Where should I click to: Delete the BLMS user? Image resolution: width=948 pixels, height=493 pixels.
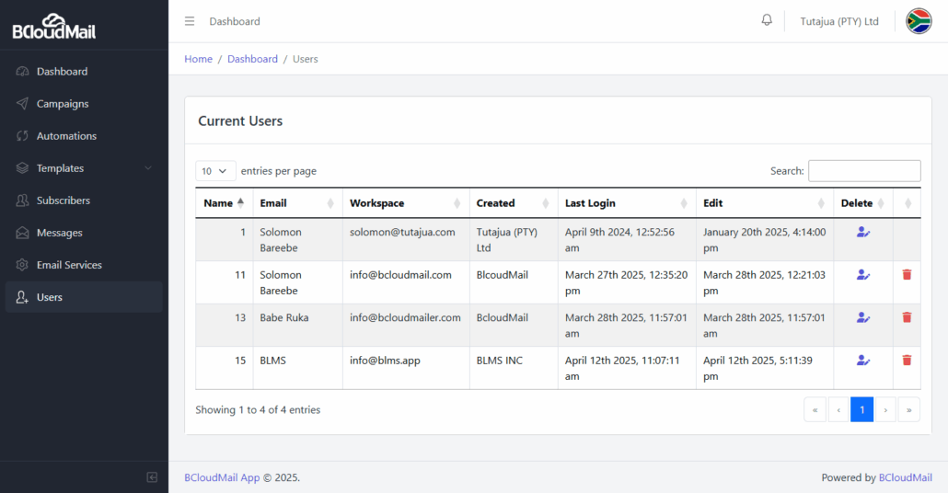(907, 361)
